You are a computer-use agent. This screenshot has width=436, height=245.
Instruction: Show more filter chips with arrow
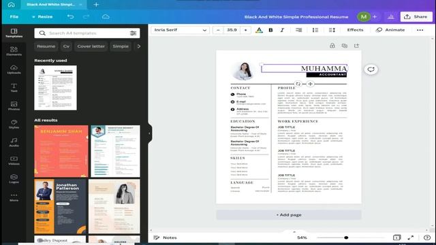coord(139,46)
